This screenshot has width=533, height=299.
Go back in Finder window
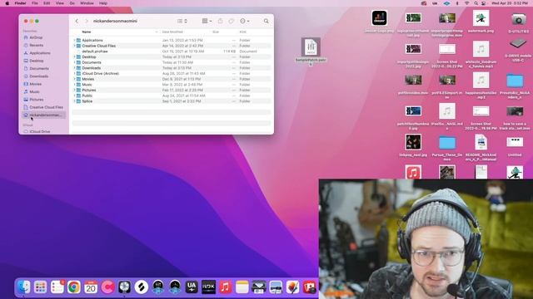tap(77, 21)
